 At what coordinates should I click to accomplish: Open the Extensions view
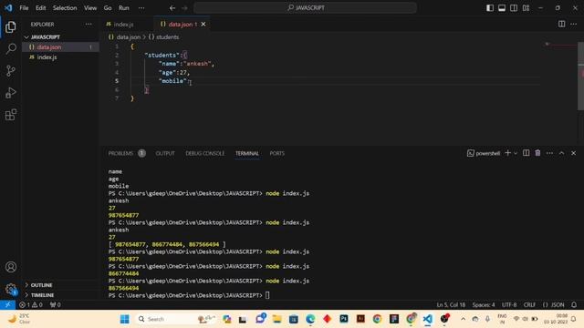click(11, 115)
